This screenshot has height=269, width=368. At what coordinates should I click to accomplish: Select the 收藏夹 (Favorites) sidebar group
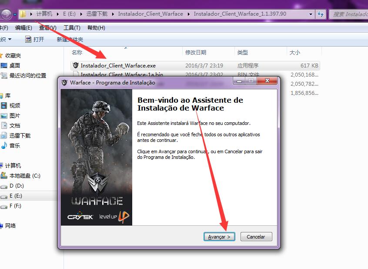click(13, 56)
